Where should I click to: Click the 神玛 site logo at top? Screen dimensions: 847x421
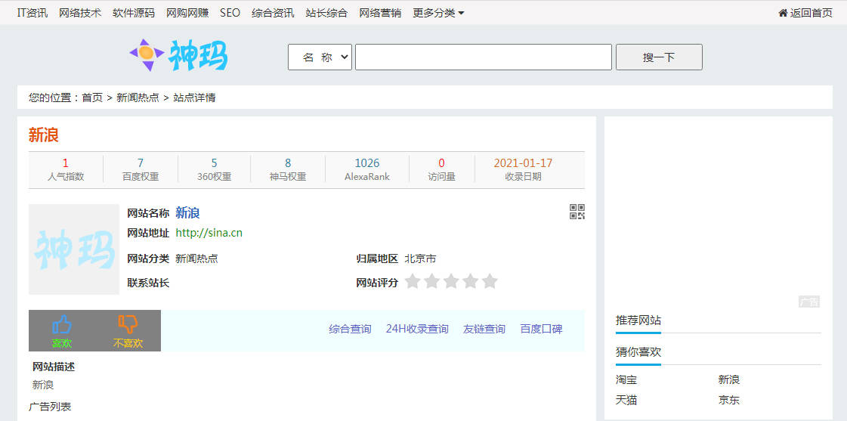pos(179,55)
